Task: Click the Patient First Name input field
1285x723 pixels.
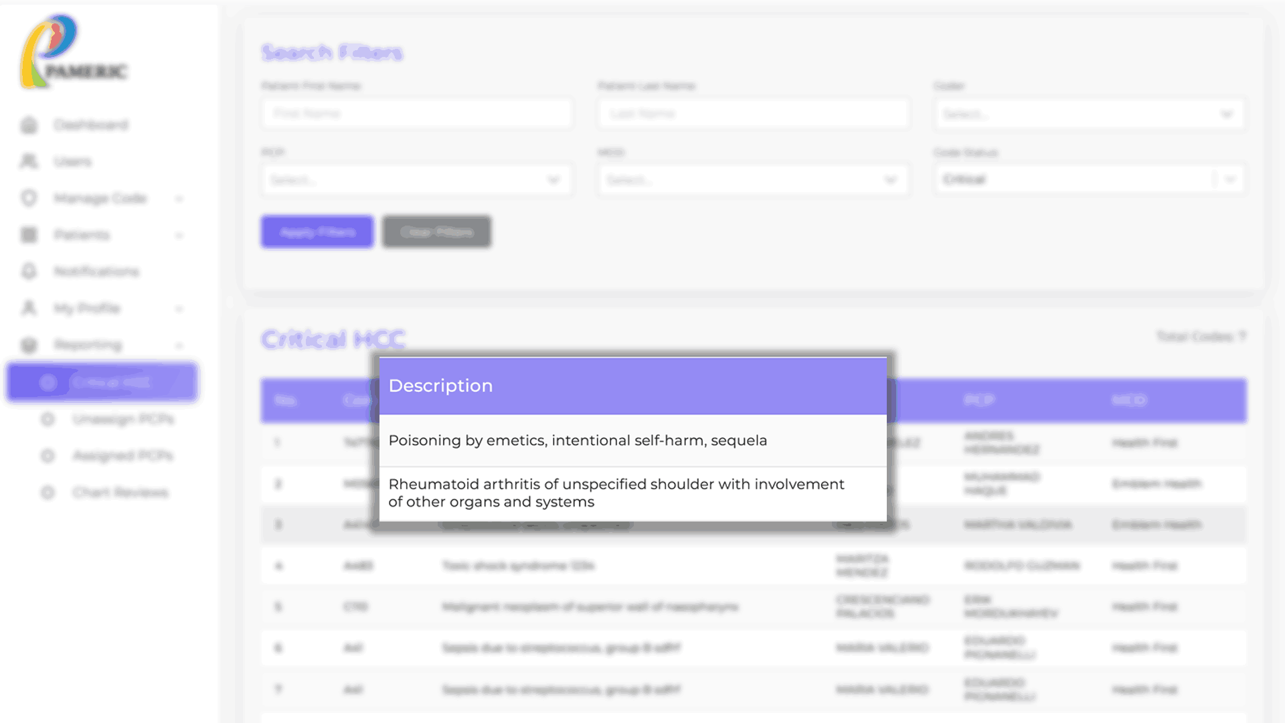Action: tap(416, 114)
